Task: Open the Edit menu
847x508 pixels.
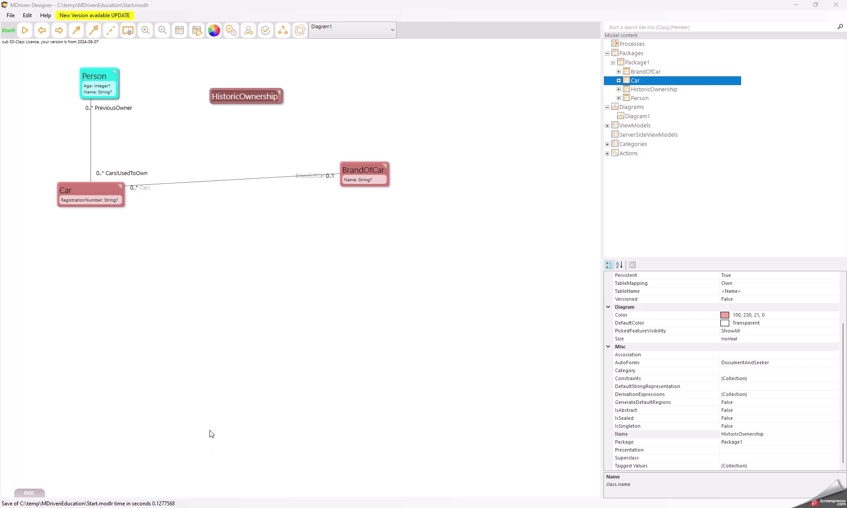Action: coord(27,15)
